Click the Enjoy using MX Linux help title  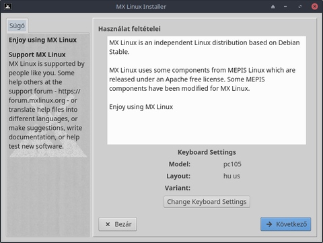click(x=42, y=40)
